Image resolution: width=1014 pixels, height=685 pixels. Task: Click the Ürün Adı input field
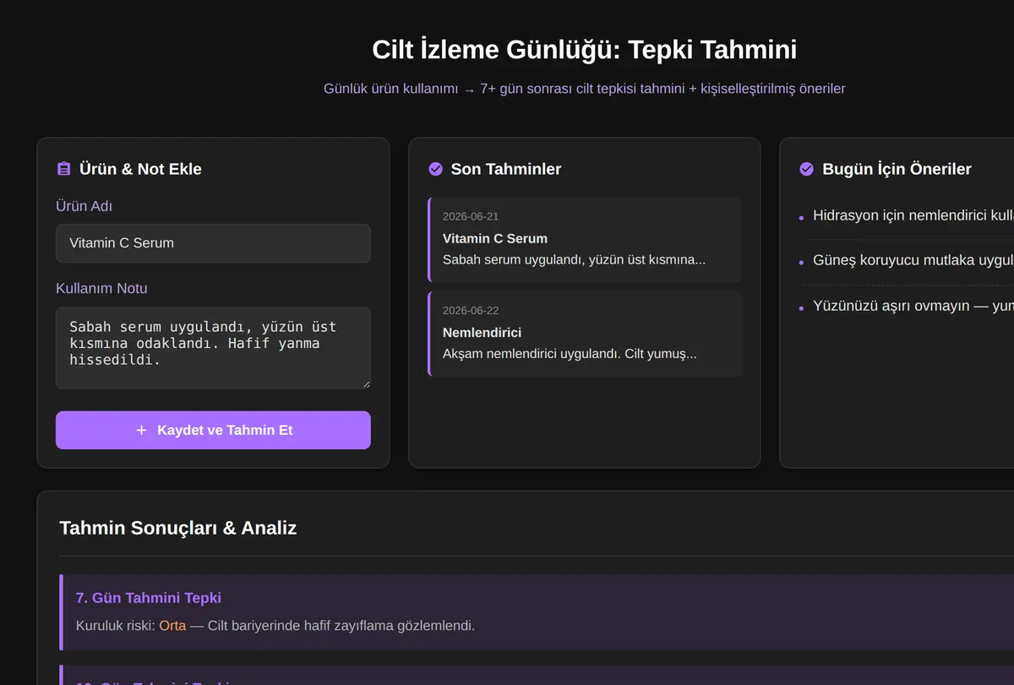(213, 243)
